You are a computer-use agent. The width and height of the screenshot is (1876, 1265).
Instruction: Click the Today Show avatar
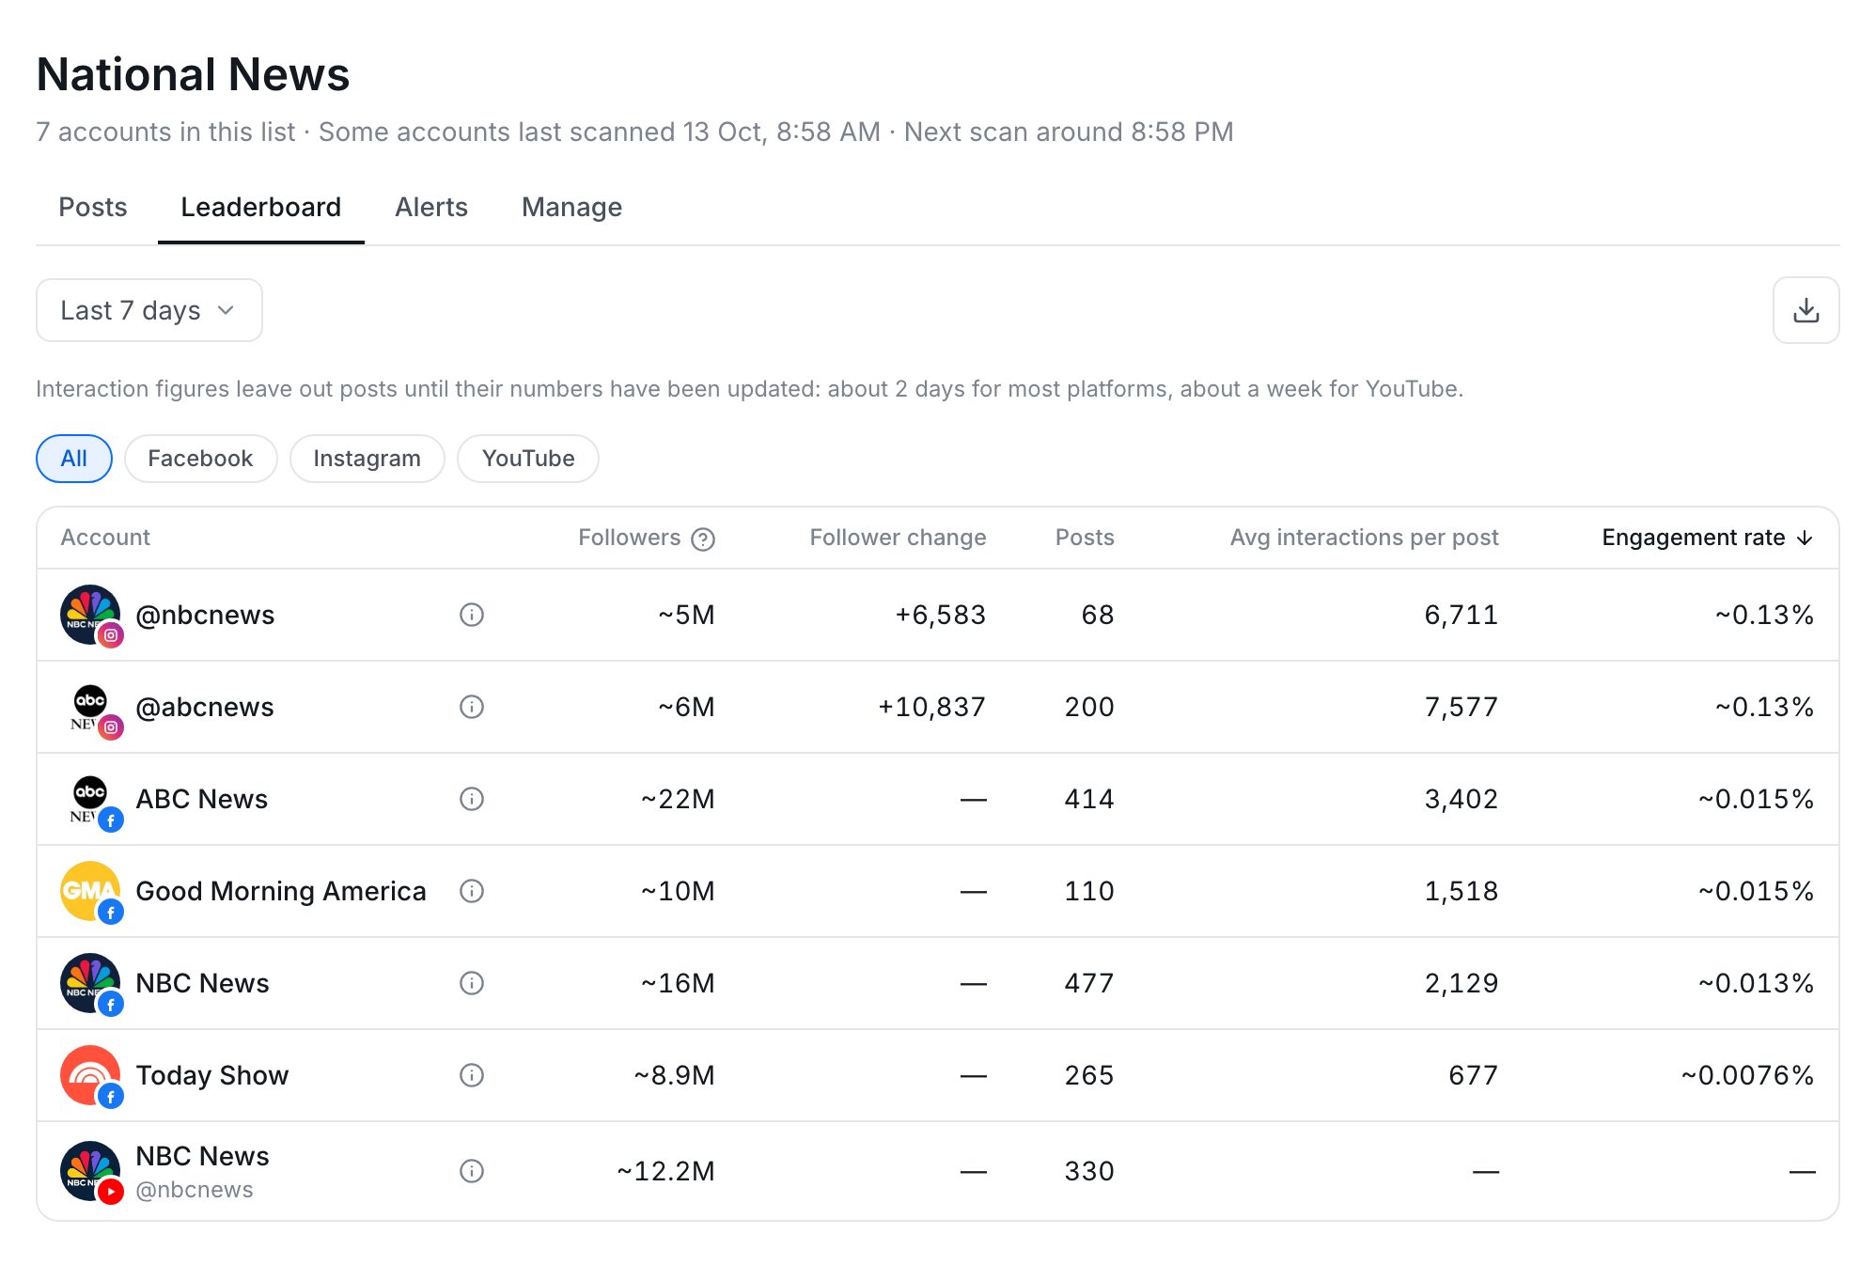[91, 1076]
